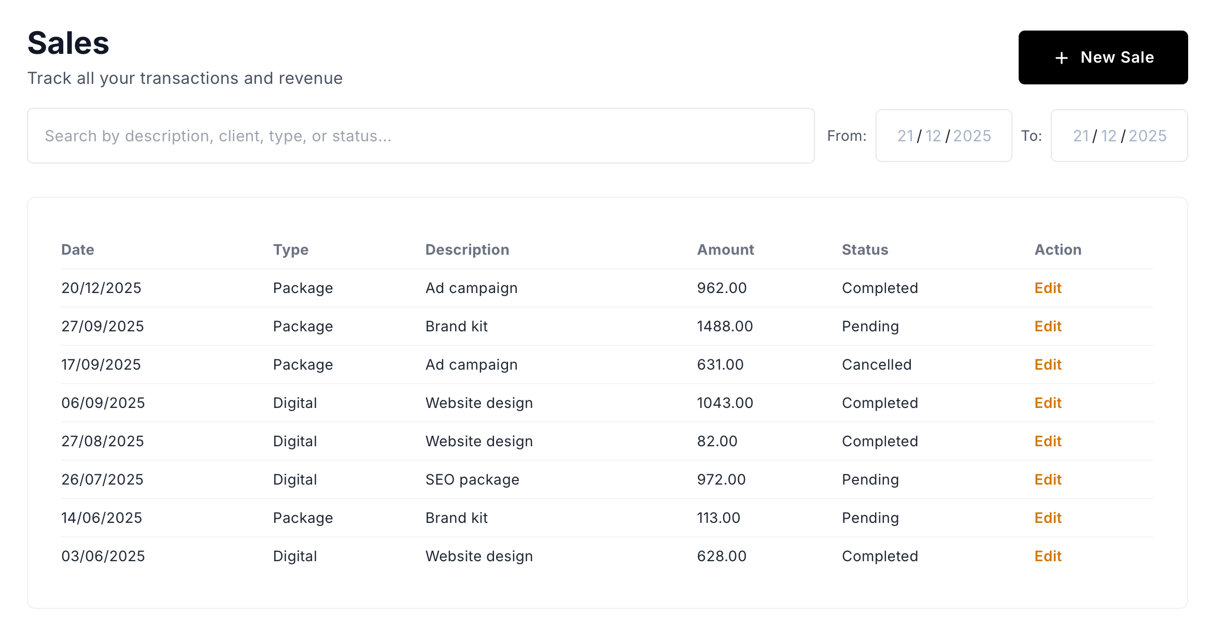1212x643 pixels.
Task: Click the Sales page title
Action: point(68,43)
